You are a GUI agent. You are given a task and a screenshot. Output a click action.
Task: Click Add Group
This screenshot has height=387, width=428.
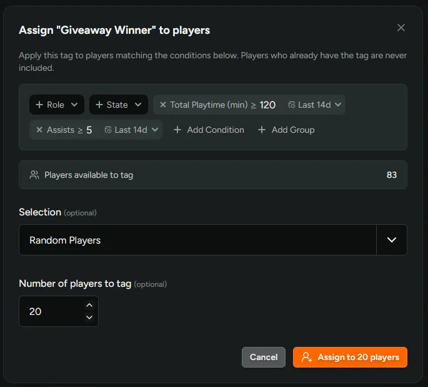coord(286,130)
